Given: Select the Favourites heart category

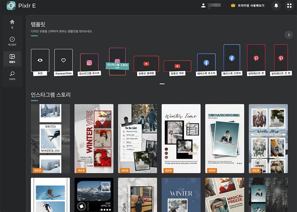Looking at the screenshot, I should tap(64, 62).
